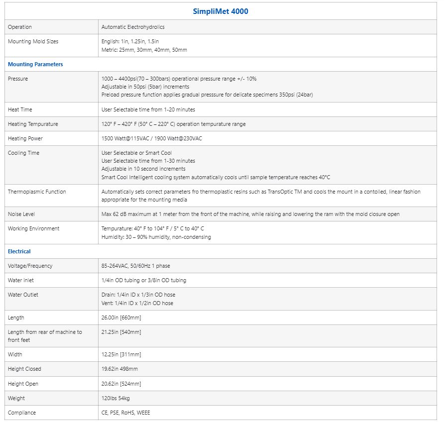This screenshot has width=444, height=425.
Task: Click the 26.00in [660mm] value
Action: click(x=121, y=318)
